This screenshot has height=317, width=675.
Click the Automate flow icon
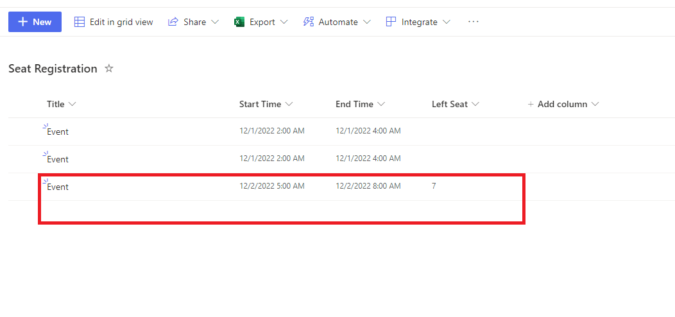tap(308, 22)
